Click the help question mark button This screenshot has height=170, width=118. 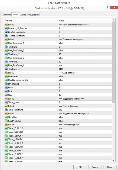(x=108, y=8)
